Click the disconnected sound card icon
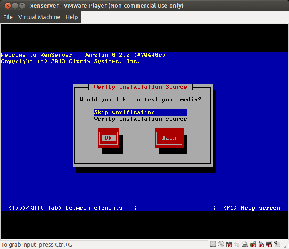289x249 pixels. [x=253, y=244]
